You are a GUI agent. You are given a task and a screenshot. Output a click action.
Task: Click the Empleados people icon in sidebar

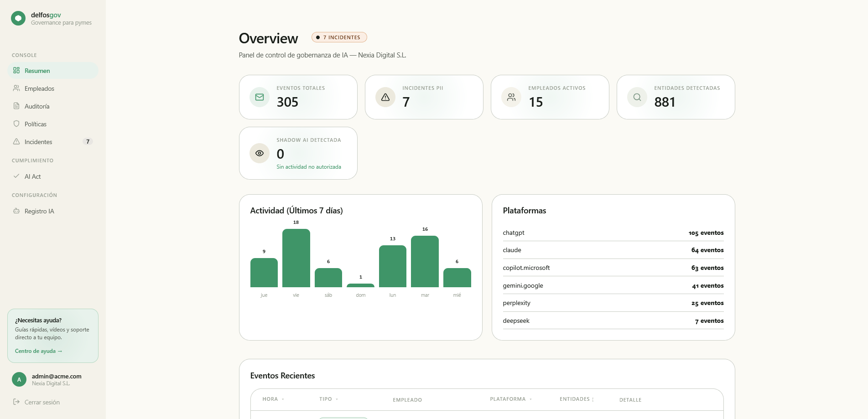(x=16, y=88)
